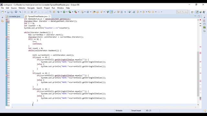Click the Search flashlight toolbar icon
207x116 pixels.
point(101,12)
